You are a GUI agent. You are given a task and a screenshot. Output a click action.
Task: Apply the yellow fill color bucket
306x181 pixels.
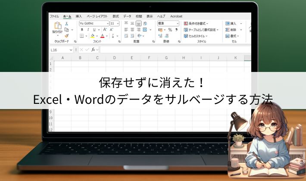[x=93, y=36]
